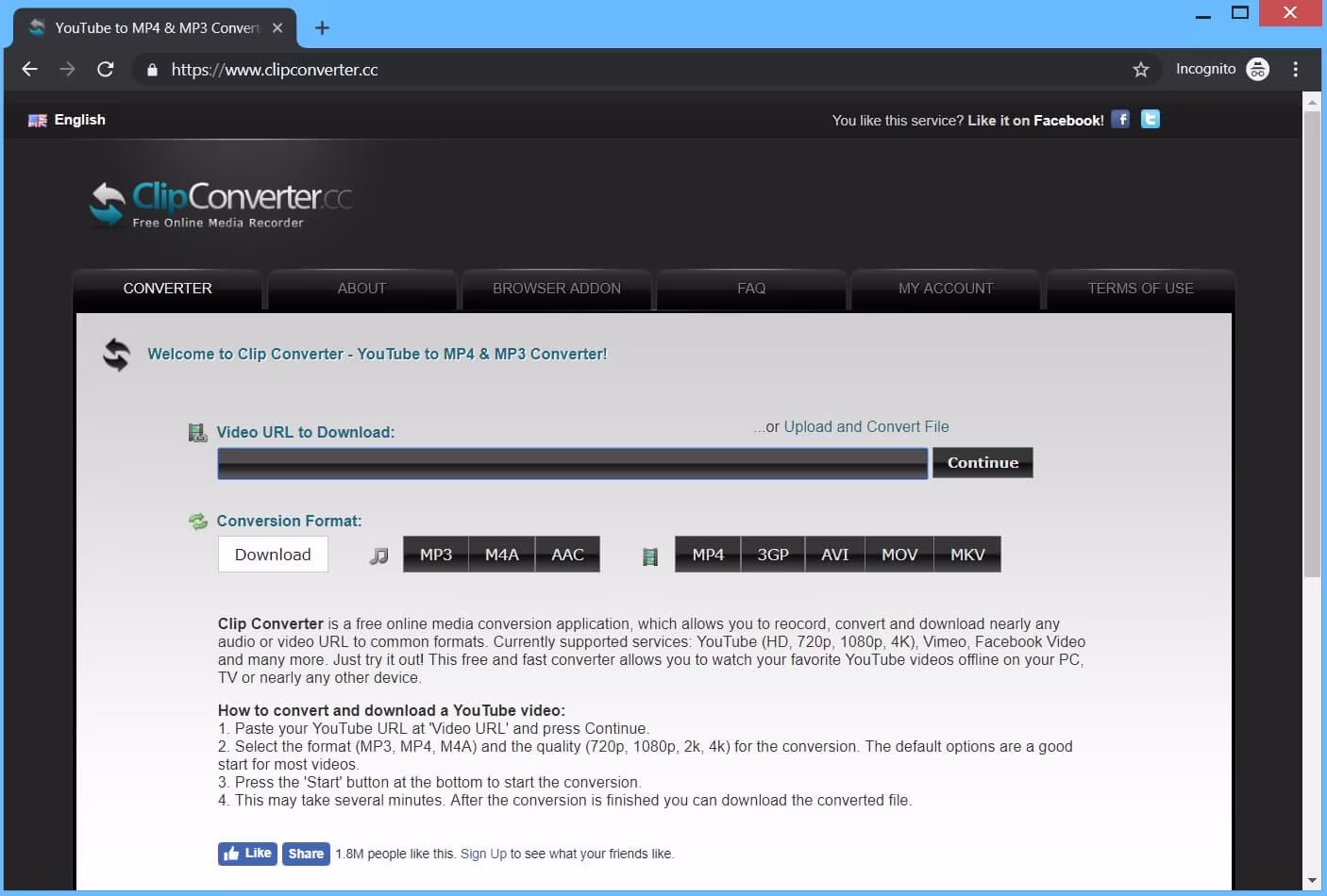Click the refresh arrows icon beside Welcome heading
The height and width of the screenshot is (896, 1327).
click(116, 355)
